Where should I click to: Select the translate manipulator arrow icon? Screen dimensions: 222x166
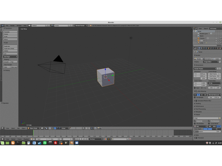[55, 128]
